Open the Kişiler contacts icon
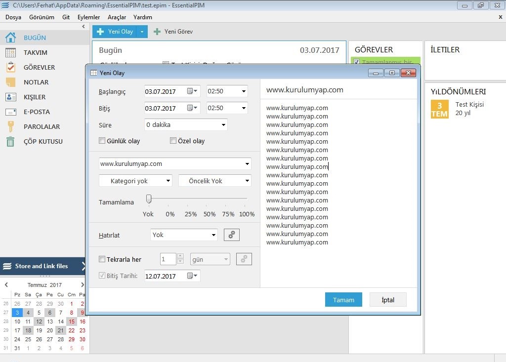Viewport: 506px width, 362px height. 10,97
